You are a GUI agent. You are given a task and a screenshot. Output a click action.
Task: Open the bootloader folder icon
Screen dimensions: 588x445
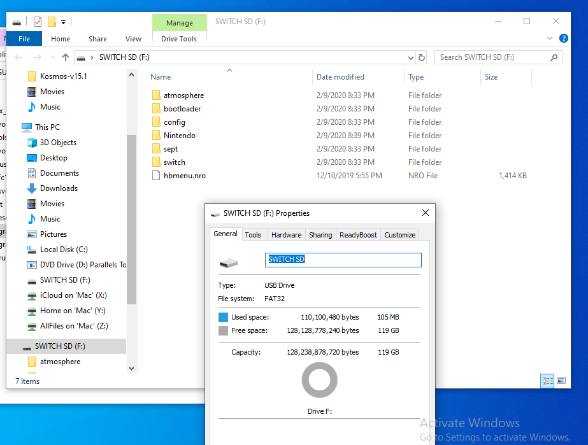tap(156, 109)
